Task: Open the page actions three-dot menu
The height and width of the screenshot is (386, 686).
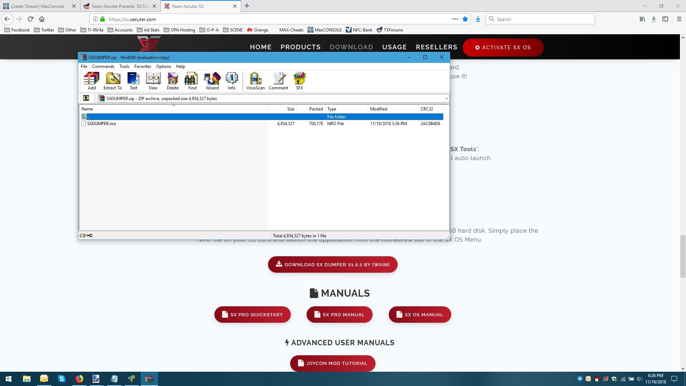Action: (455, 19)
